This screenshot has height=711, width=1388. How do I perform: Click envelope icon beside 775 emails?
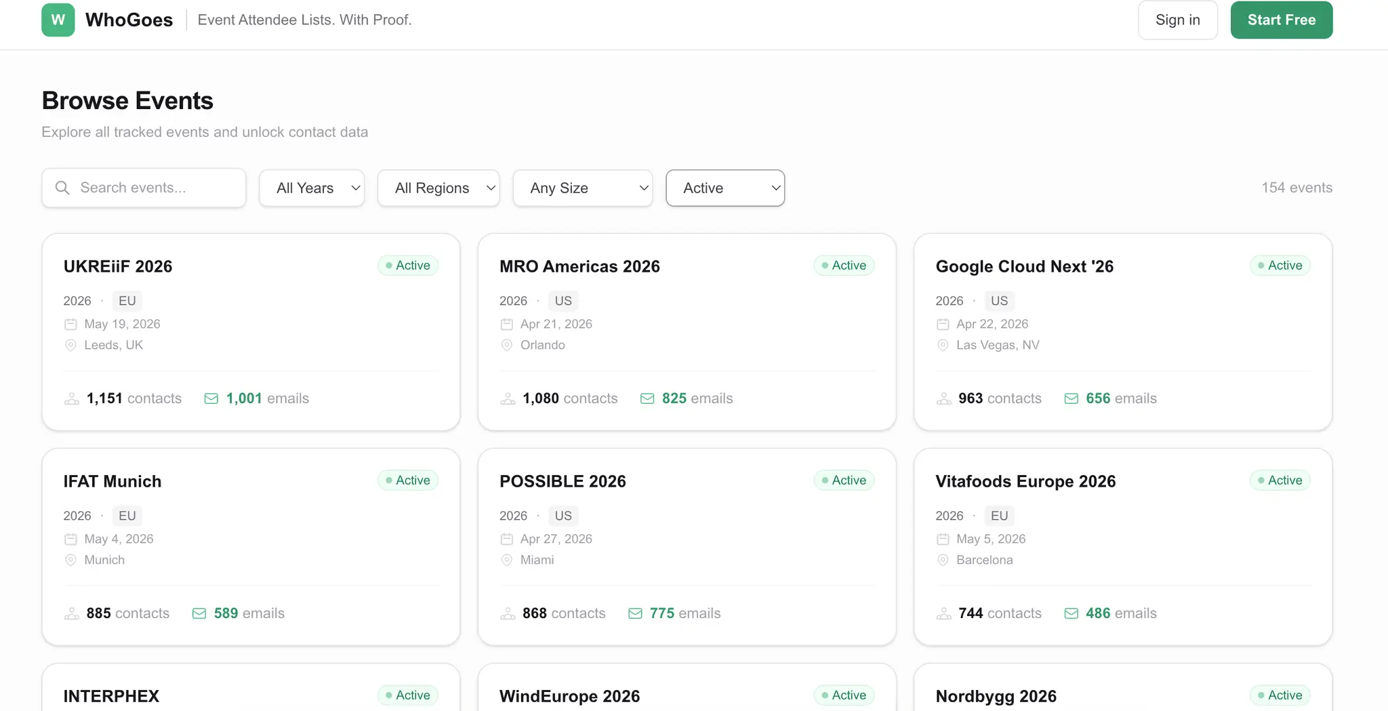[635, 613]
